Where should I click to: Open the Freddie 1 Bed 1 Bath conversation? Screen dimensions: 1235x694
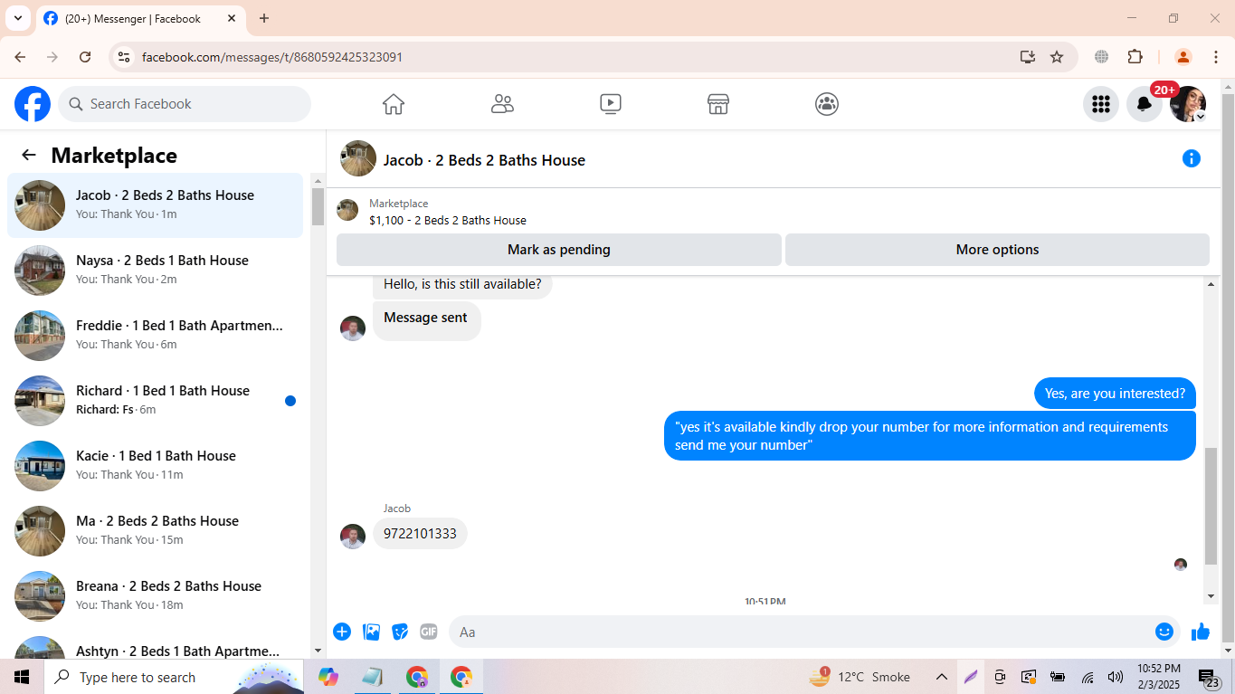[155, 336]
